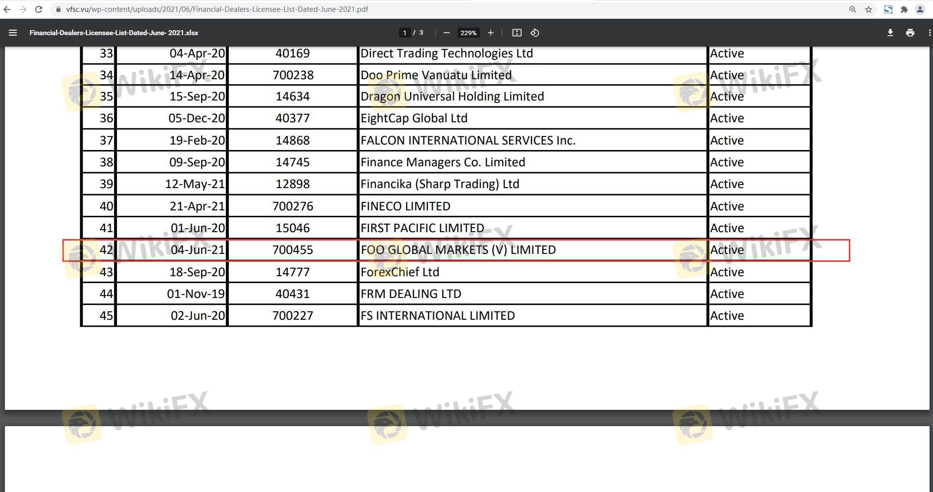This screenshot has width=933, height=492.
Task: Click the zoom out minus button
Action: [x=446, y=33]
